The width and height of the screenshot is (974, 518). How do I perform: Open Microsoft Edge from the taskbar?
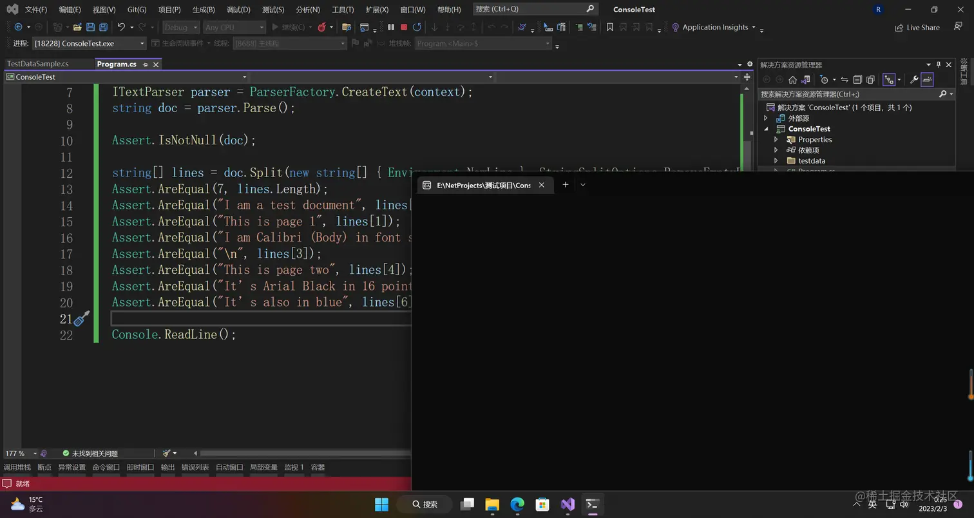click(517, 504)
